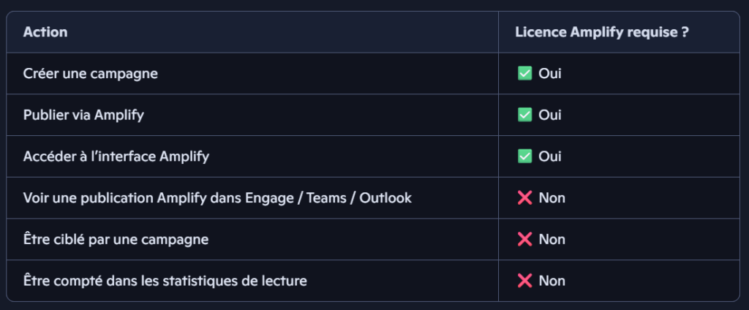Click the Licence Amplify requise ? column header
The width and height of the screenshot is (749, 310).
[601, 32]
